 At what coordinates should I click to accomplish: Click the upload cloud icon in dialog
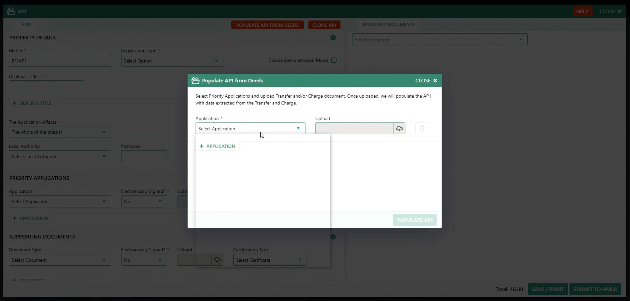click(399, 129)
